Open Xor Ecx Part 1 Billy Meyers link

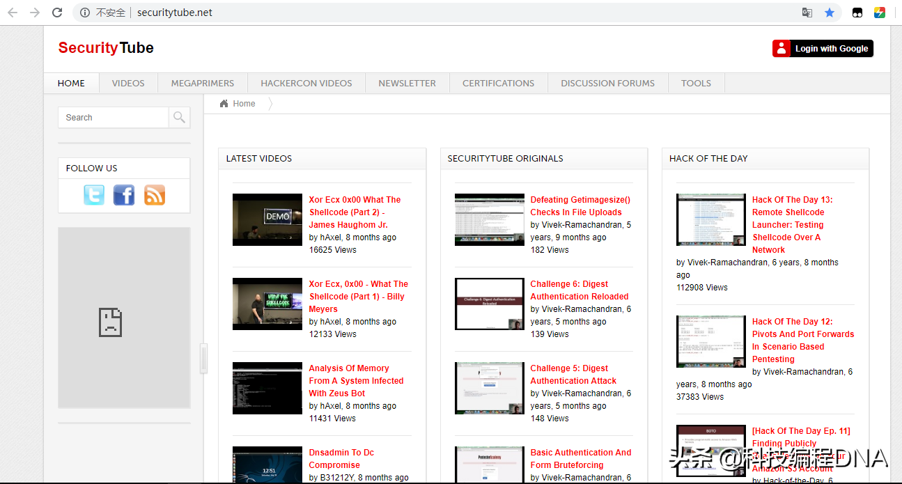tap(359, 297)
